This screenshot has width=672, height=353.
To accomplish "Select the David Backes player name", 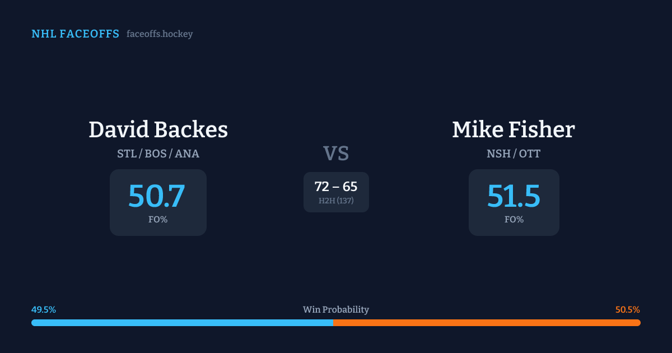I will point(158,130).
